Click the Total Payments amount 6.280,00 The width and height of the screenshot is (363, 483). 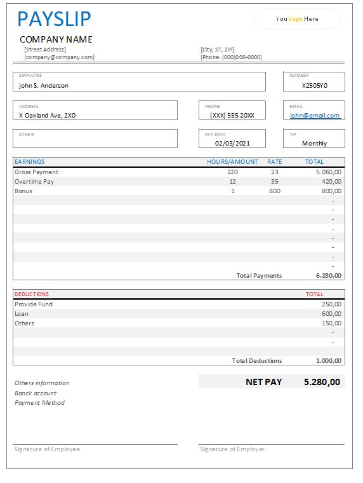pyautogui.click(x=329, y=276)
